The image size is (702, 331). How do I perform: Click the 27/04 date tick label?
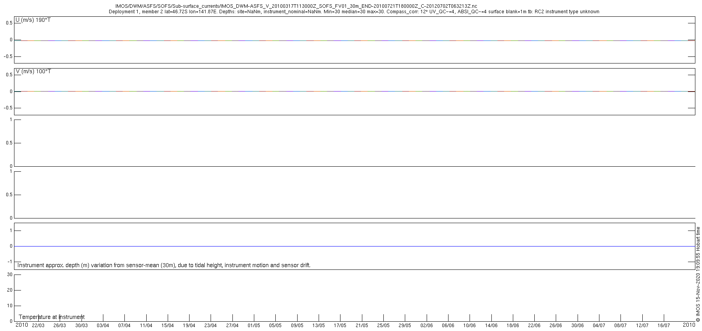[232, 326]
